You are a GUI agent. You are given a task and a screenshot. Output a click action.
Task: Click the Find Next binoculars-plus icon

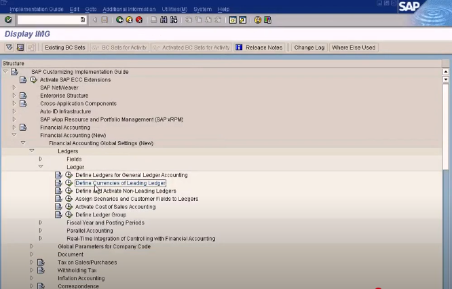click(x=174, y=20)
